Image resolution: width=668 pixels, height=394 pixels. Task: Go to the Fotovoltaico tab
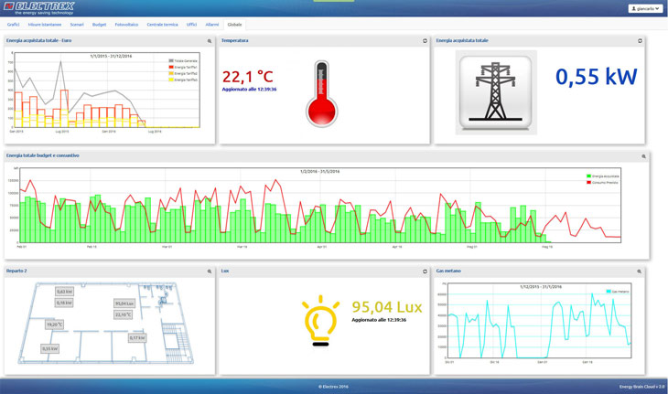126,25
